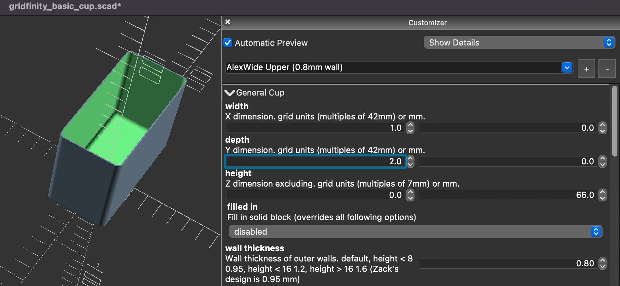Screen dimensions: 620x286
Task: Click the width mm stepper on the right
Action: [603, 128]
